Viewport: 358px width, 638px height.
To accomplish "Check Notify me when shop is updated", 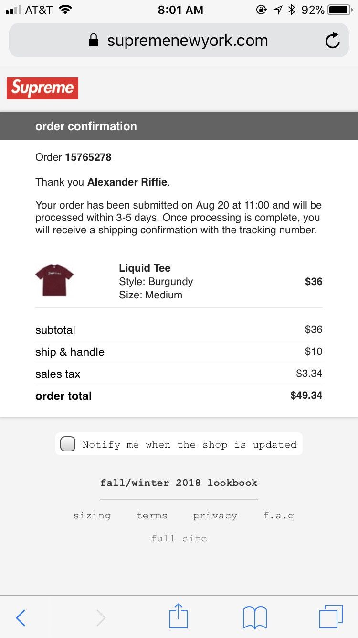I will pyautogui.click(x=68, y=444).
